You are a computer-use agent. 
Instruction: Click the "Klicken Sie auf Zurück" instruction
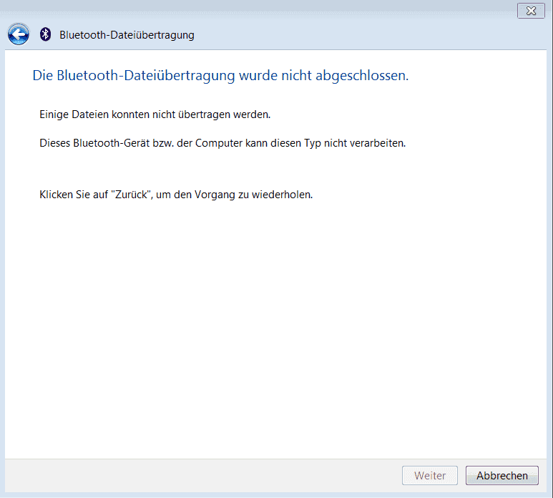(176, 195)
